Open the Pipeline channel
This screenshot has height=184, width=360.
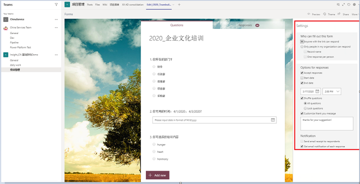(x=14, y=42)
